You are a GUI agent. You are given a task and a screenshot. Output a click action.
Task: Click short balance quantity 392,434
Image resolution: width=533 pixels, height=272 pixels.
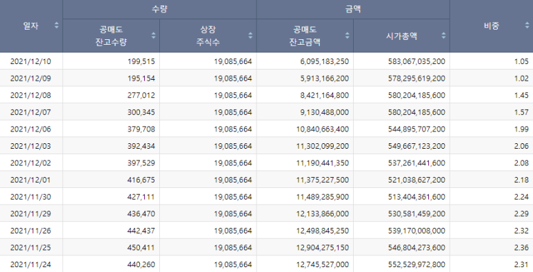[141, 146]
